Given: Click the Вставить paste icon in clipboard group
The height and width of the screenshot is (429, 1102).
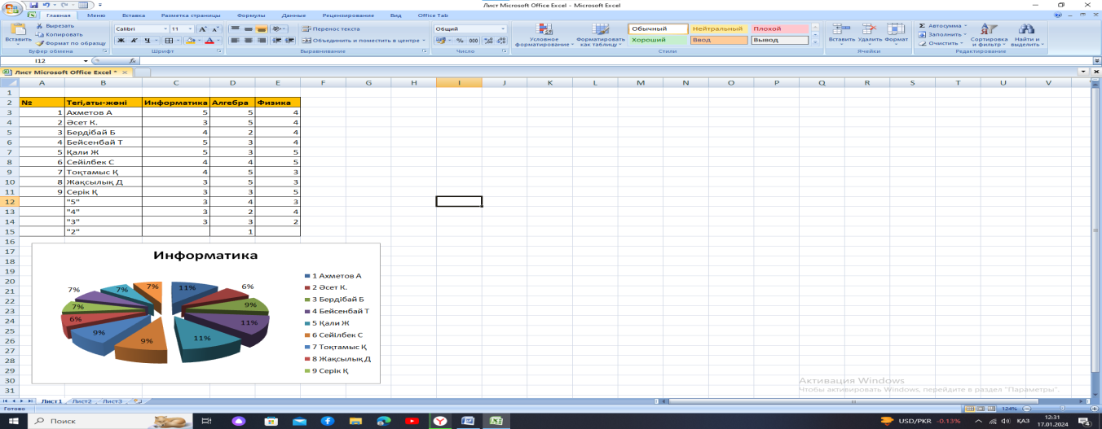Looking at the screenshot, I should coord(17,29).
